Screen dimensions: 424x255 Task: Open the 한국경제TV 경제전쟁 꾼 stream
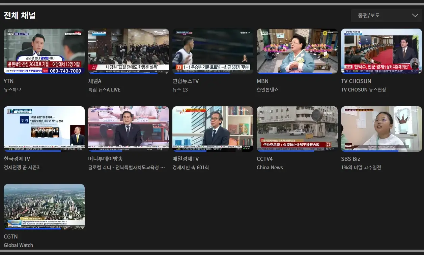[x=44, y=129]
